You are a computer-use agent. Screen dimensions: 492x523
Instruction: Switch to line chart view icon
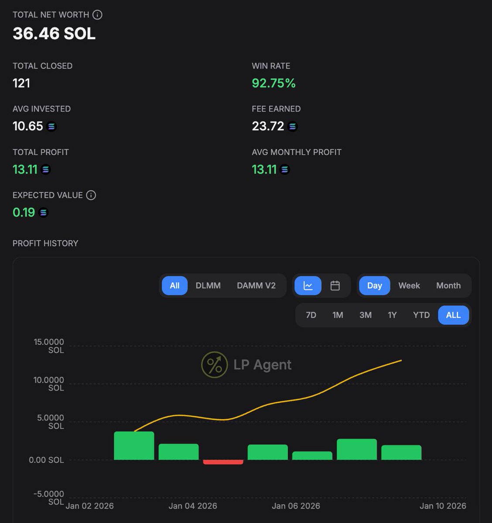coord(308,285)
